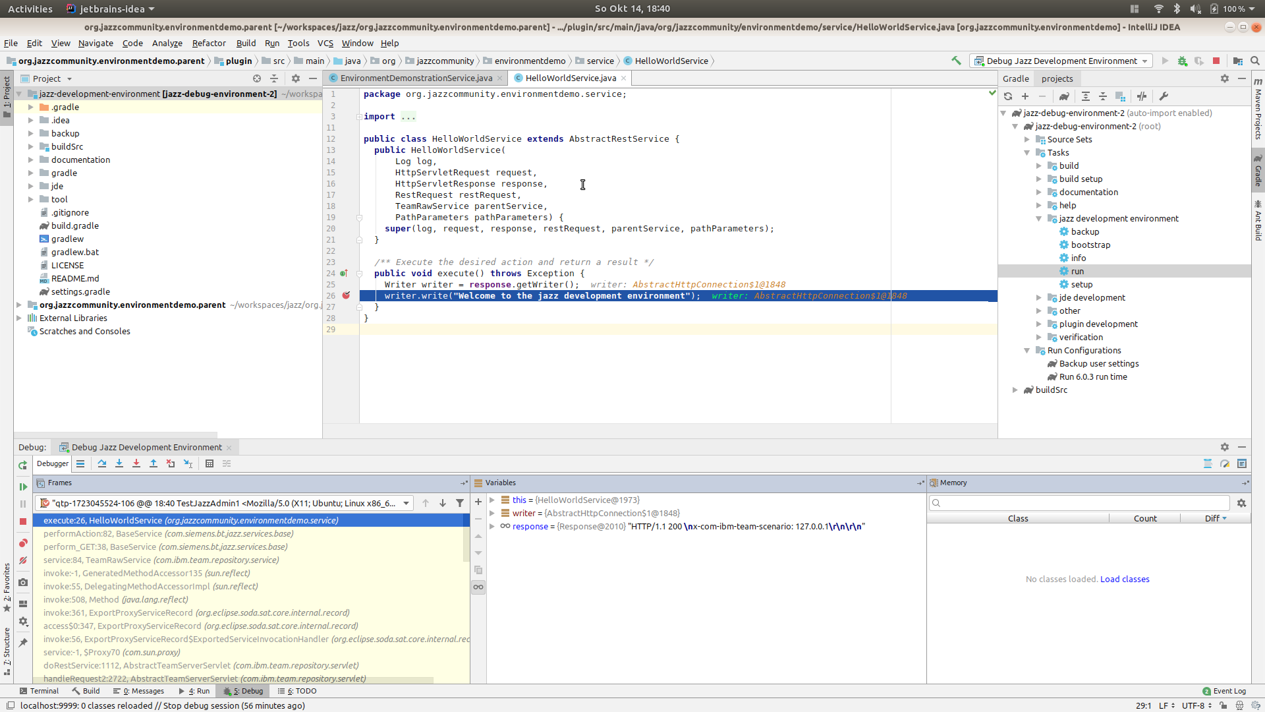Select the 'bootstrap' Gradle task
This screenshot has width=1265, height=712.
coord(1090,245)
